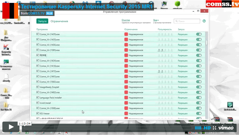
Task: Click the program icon of ImageReady Droplet
Action: click(38, 87)
